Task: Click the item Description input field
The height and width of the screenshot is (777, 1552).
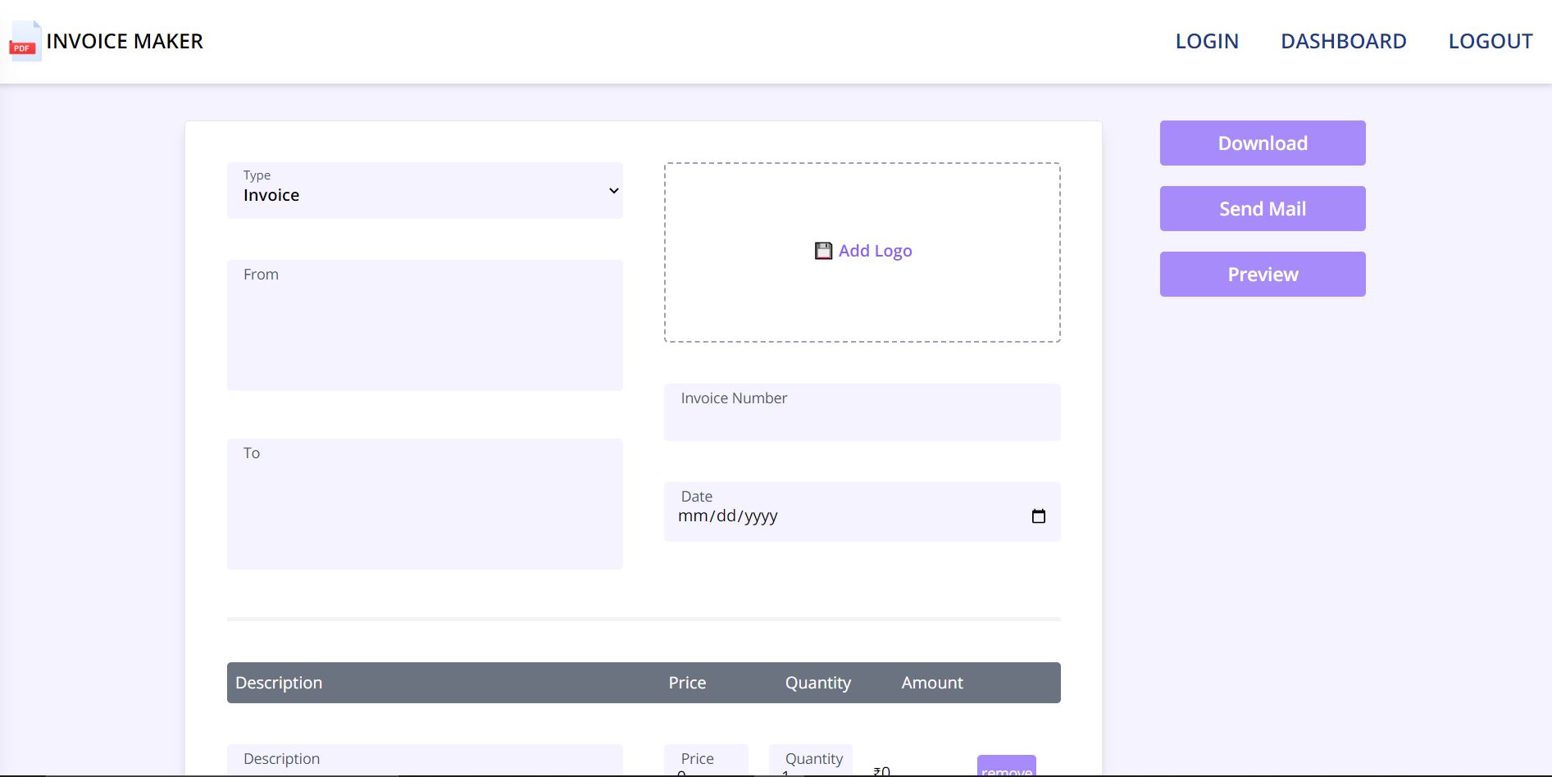Action: pos(425,761)
